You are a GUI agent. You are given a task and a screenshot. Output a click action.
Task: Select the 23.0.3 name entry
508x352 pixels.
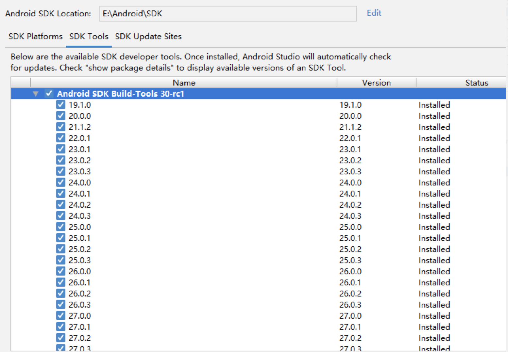click(x=80, y=171)
